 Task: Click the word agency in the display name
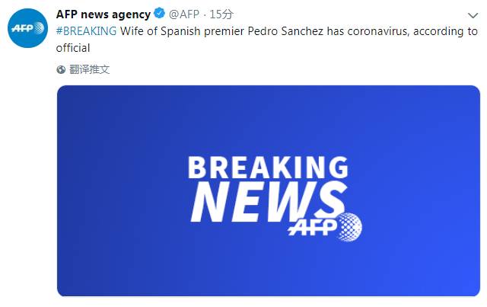click(x=131, y=14)
